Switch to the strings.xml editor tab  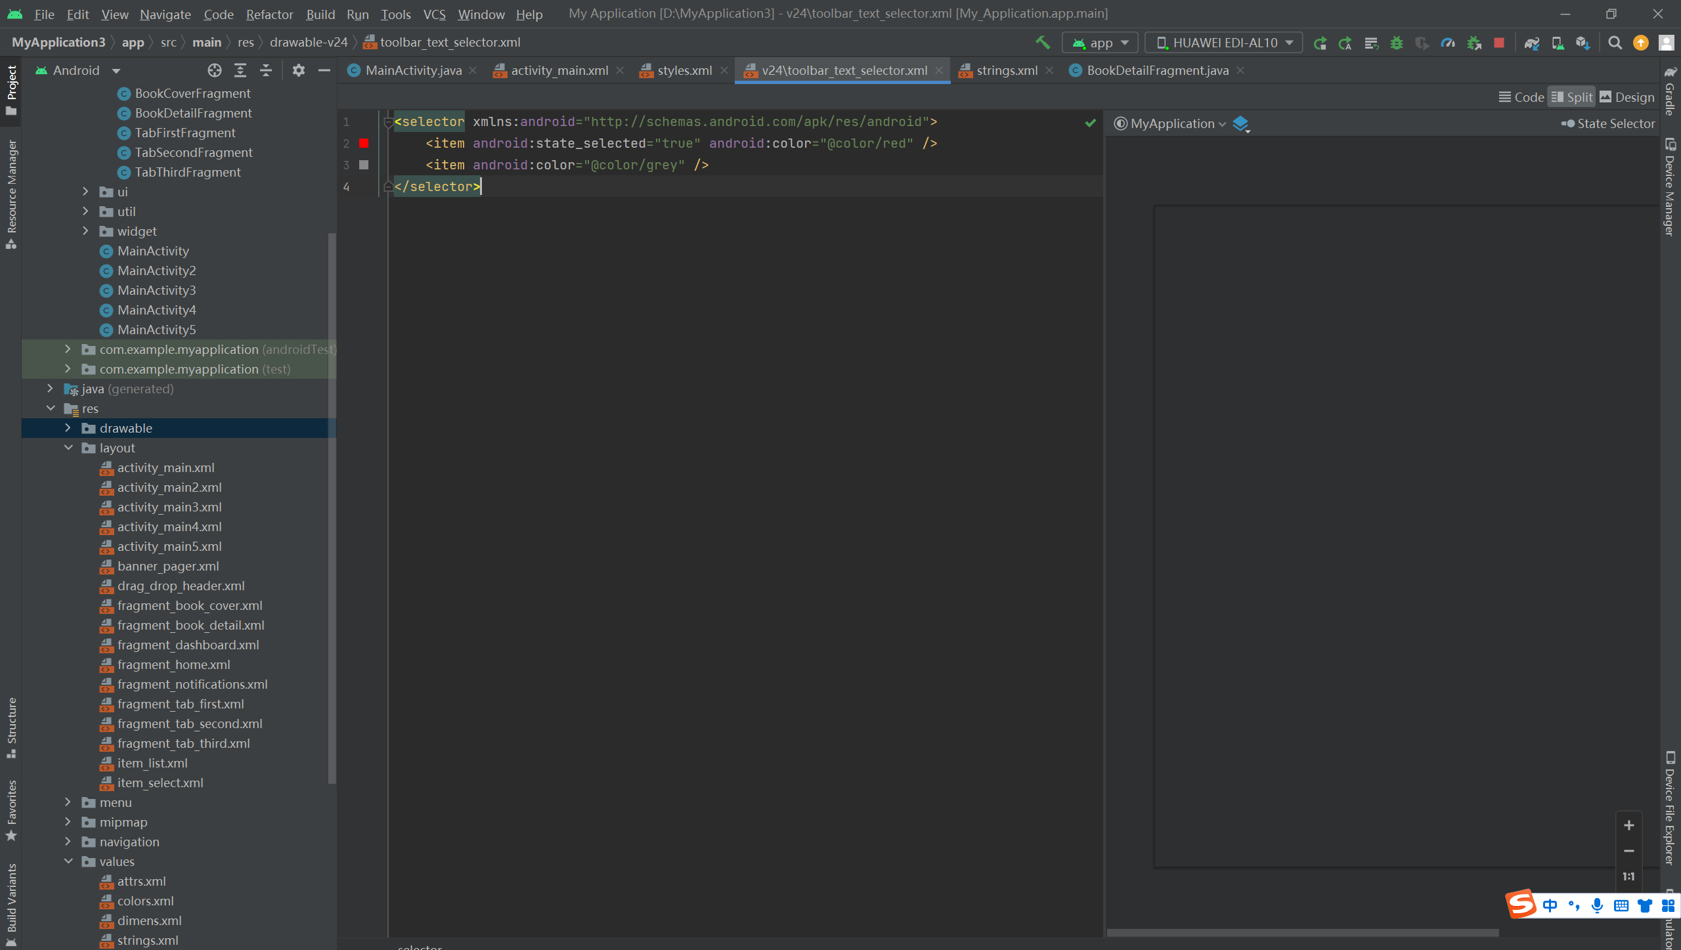(1006, 70)
